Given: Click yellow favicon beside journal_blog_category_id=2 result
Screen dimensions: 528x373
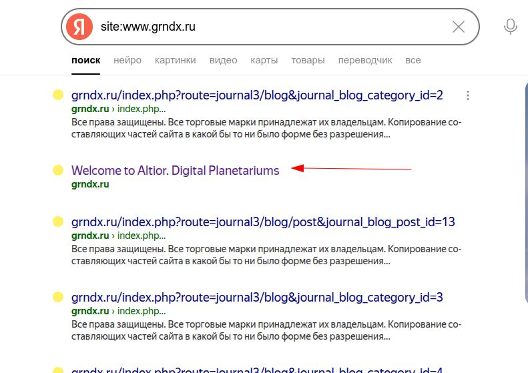Looking at the screenshot, I should coord(58,95).
